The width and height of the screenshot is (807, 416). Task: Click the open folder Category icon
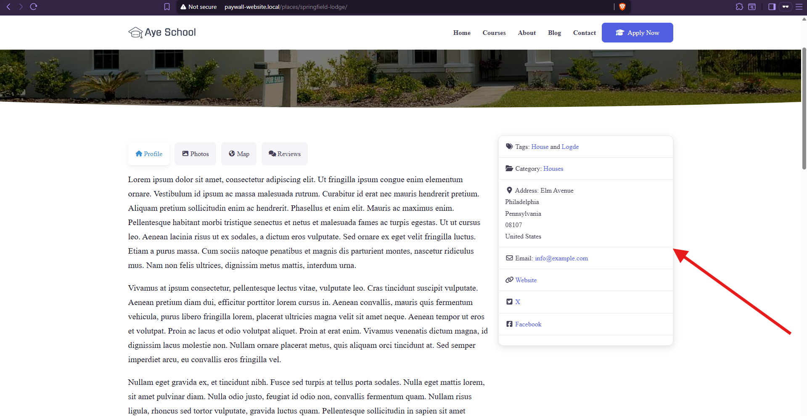click(x=509, y=168)
